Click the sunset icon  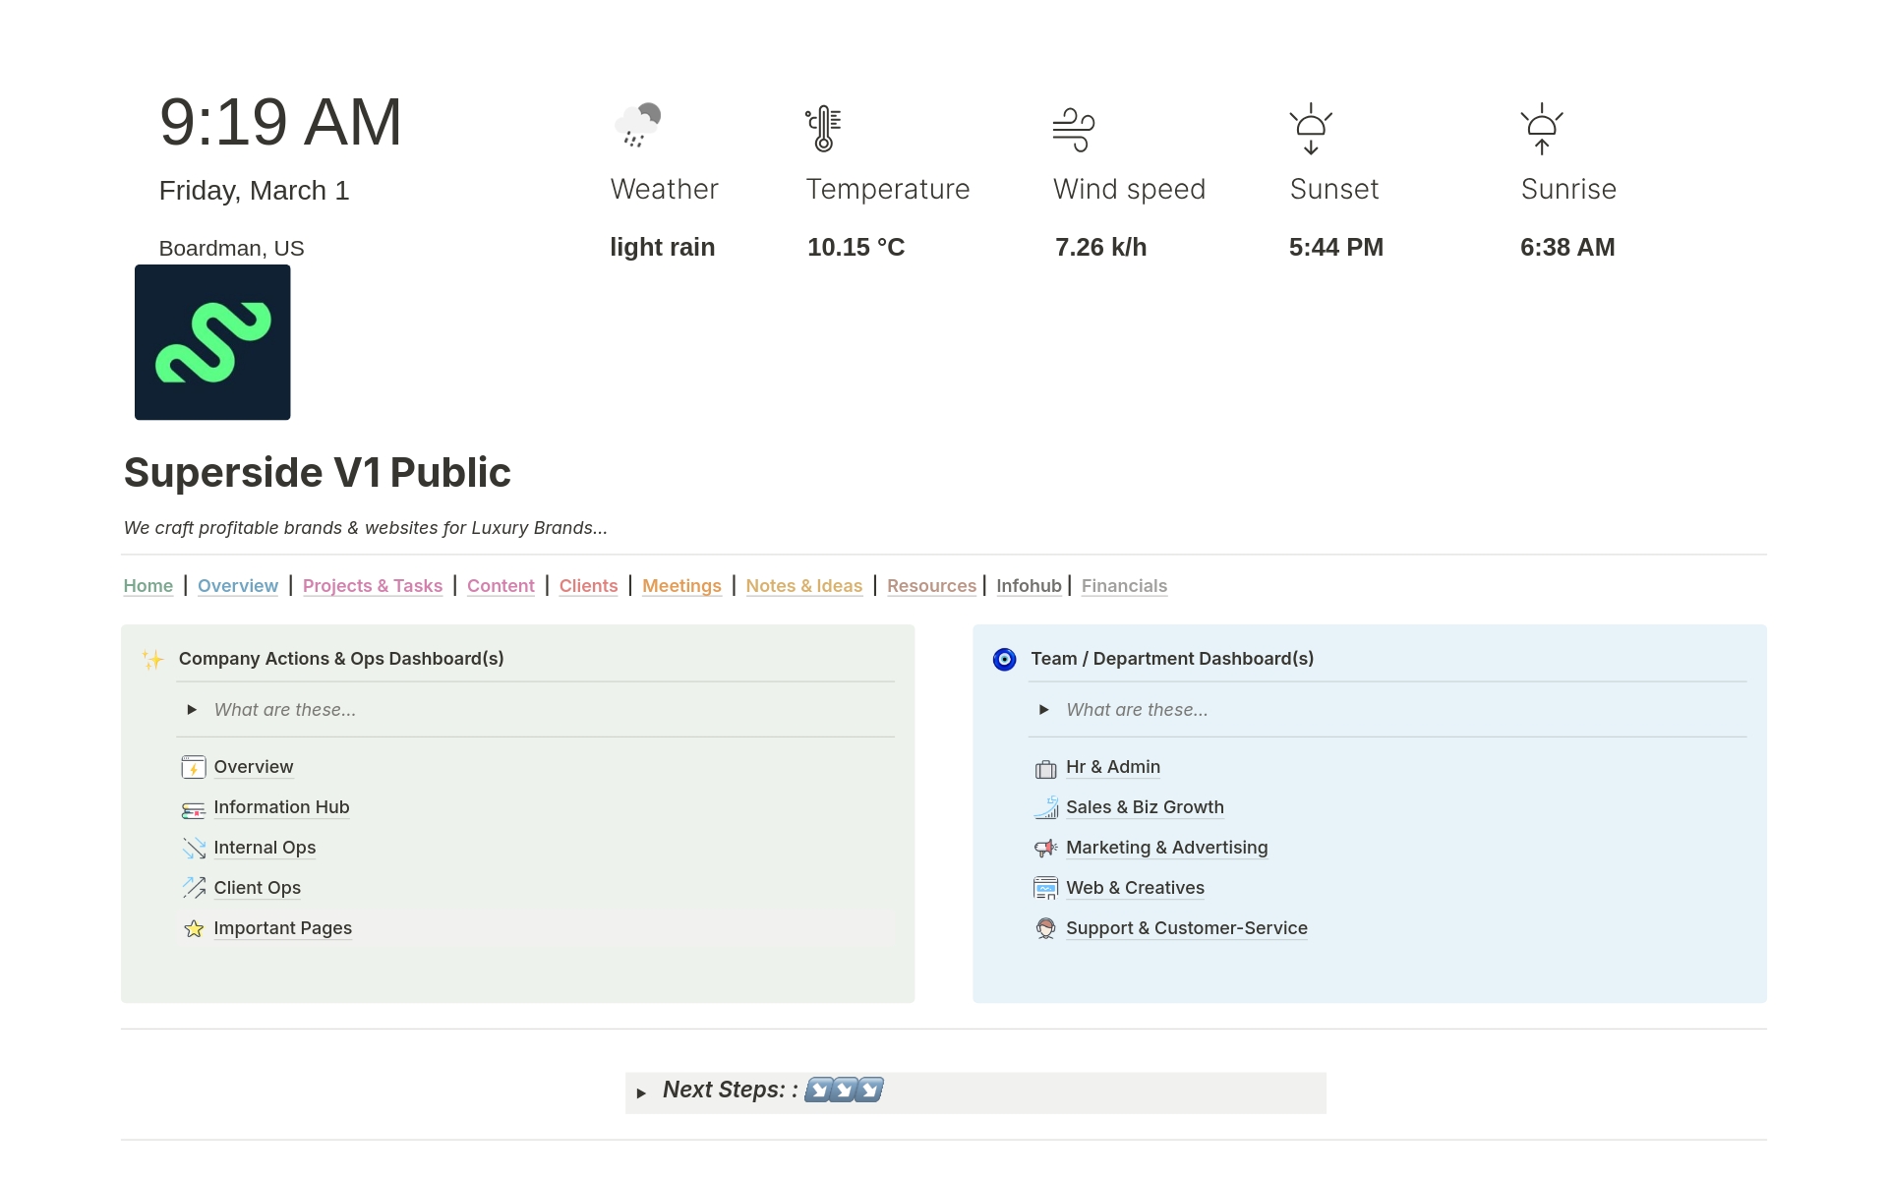pyautogui.click(x=1311, y=129)
